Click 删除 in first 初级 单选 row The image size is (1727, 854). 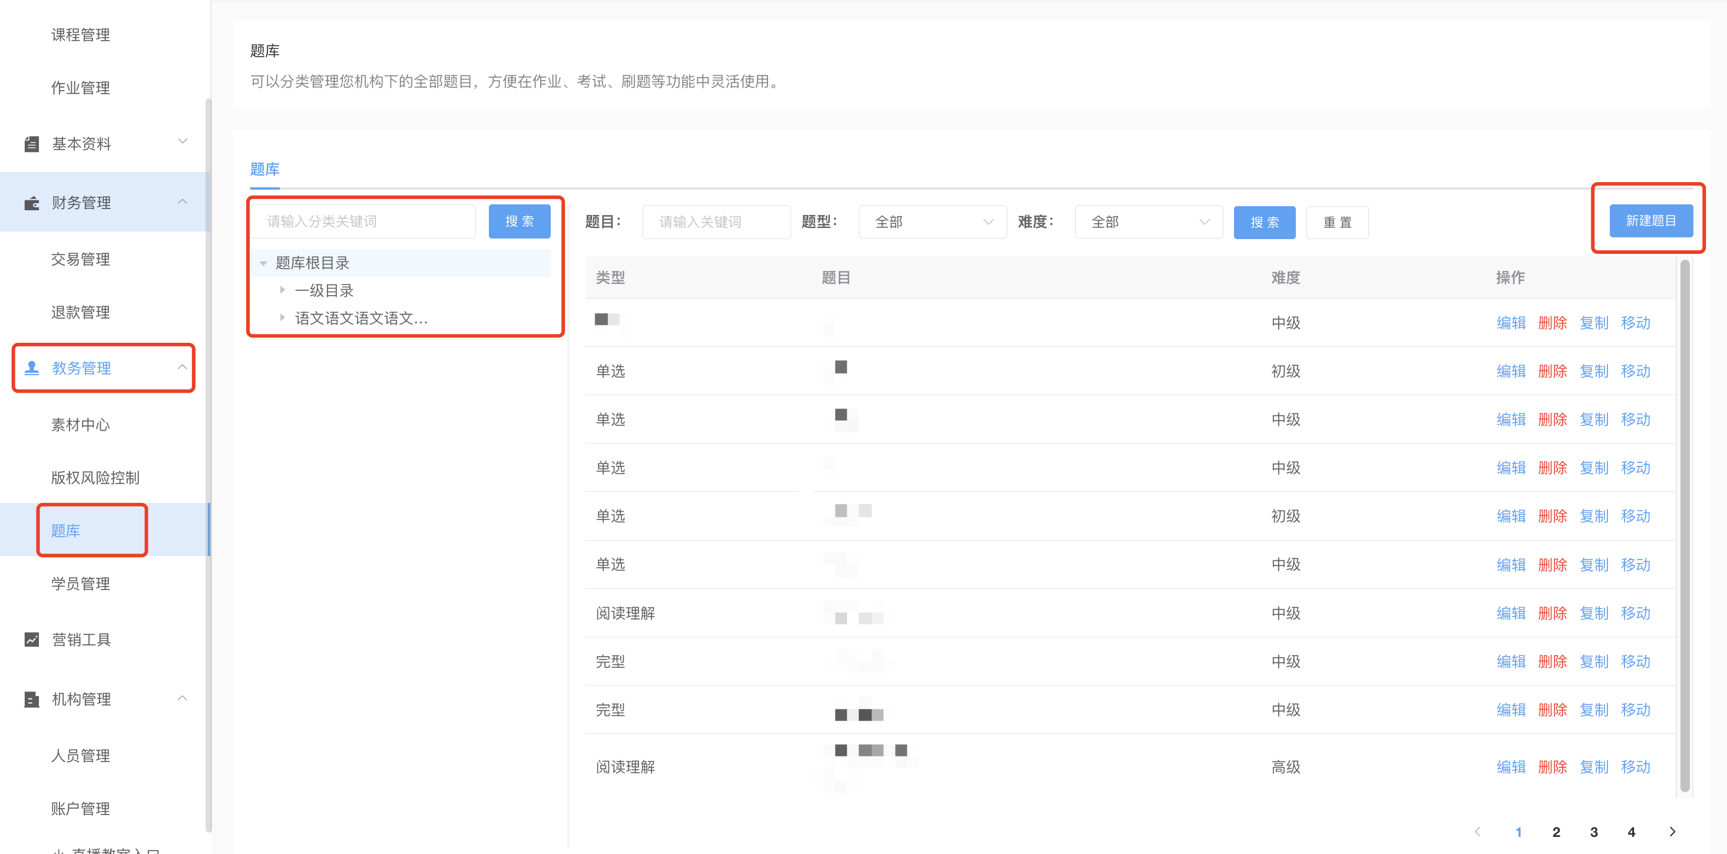[x=1552, y=372]
